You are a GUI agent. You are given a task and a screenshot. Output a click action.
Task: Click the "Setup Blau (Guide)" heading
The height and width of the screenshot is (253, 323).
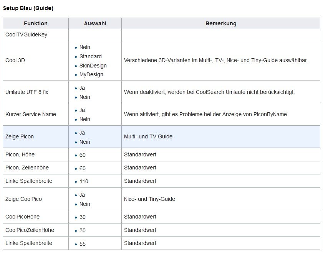pyautogui.click(x=28, y=8)
